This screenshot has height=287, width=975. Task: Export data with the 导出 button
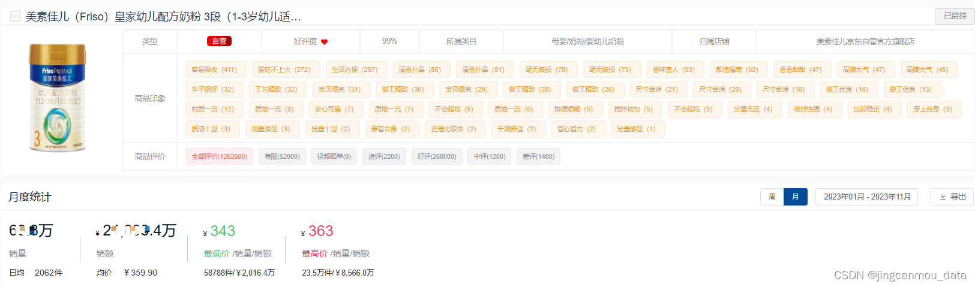[952, 197]
